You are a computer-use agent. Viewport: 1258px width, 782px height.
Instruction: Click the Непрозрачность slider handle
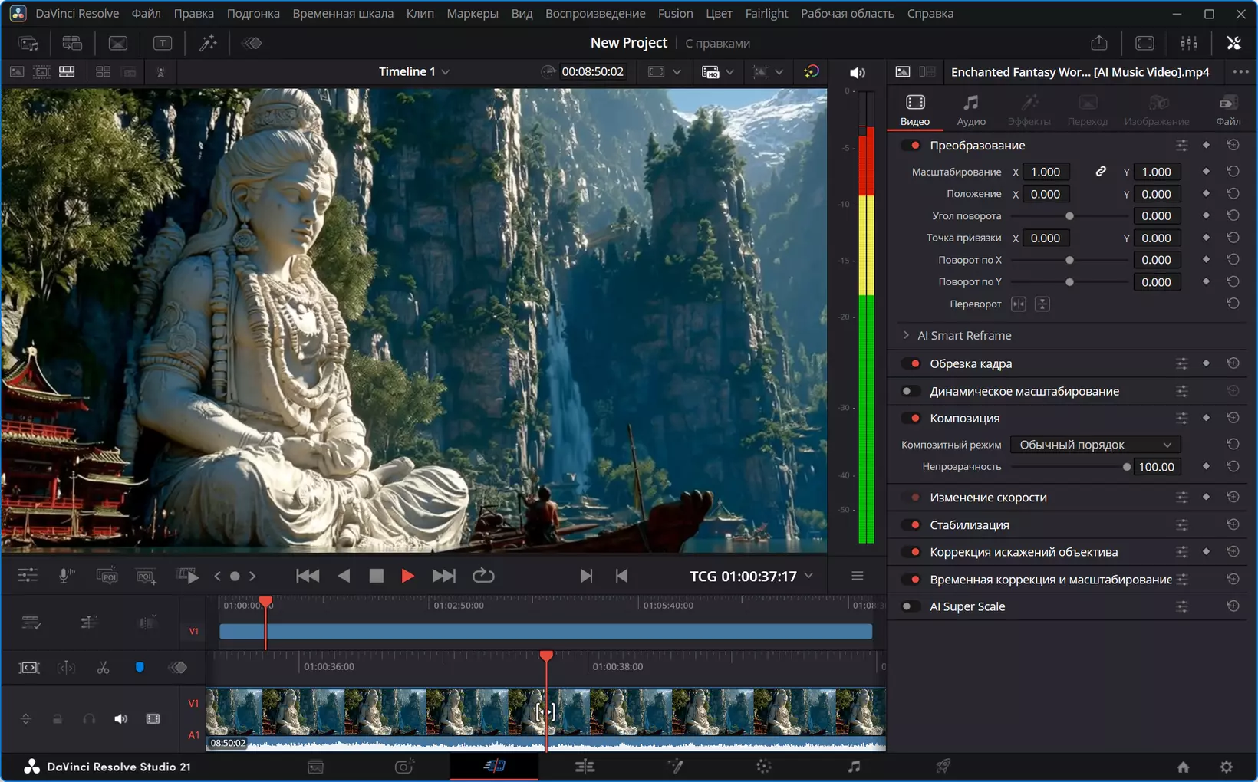[1126, 467]
